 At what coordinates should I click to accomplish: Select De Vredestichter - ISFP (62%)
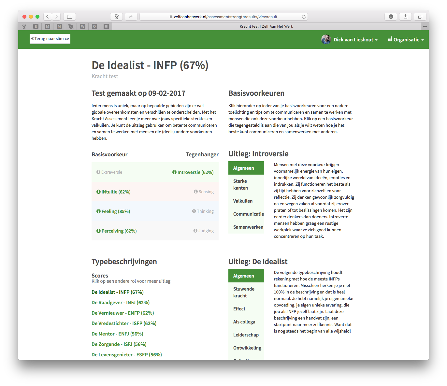click(124, 323)
